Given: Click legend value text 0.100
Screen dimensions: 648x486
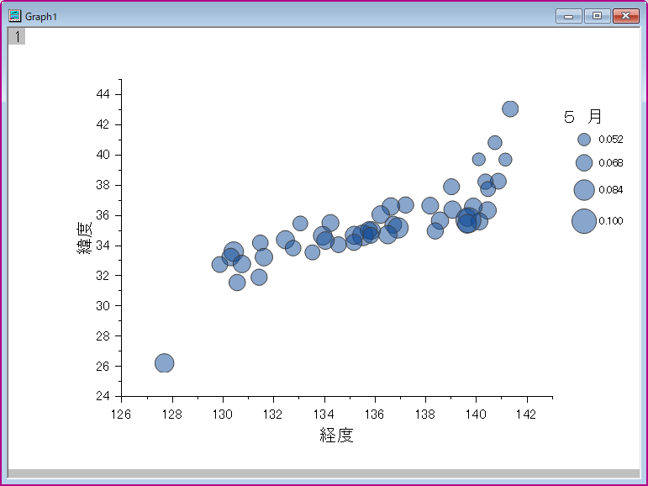Looking at the screenshot, I should [611, 221].
